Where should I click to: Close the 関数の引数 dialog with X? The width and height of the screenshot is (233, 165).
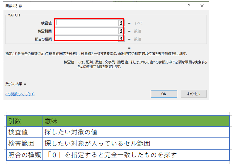(x=202, y=6)
